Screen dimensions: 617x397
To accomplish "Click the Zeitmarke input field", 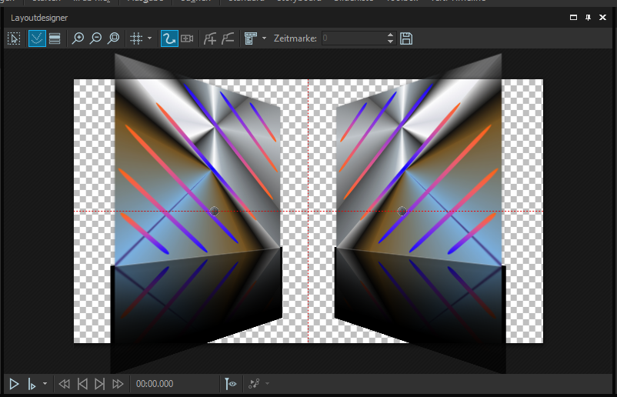I will [352, 38].
